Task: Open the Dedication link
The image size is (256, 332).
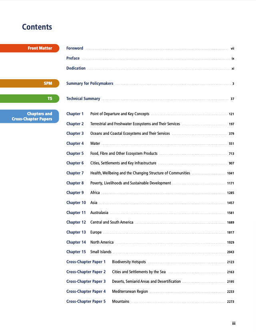Action: point(76,68)
